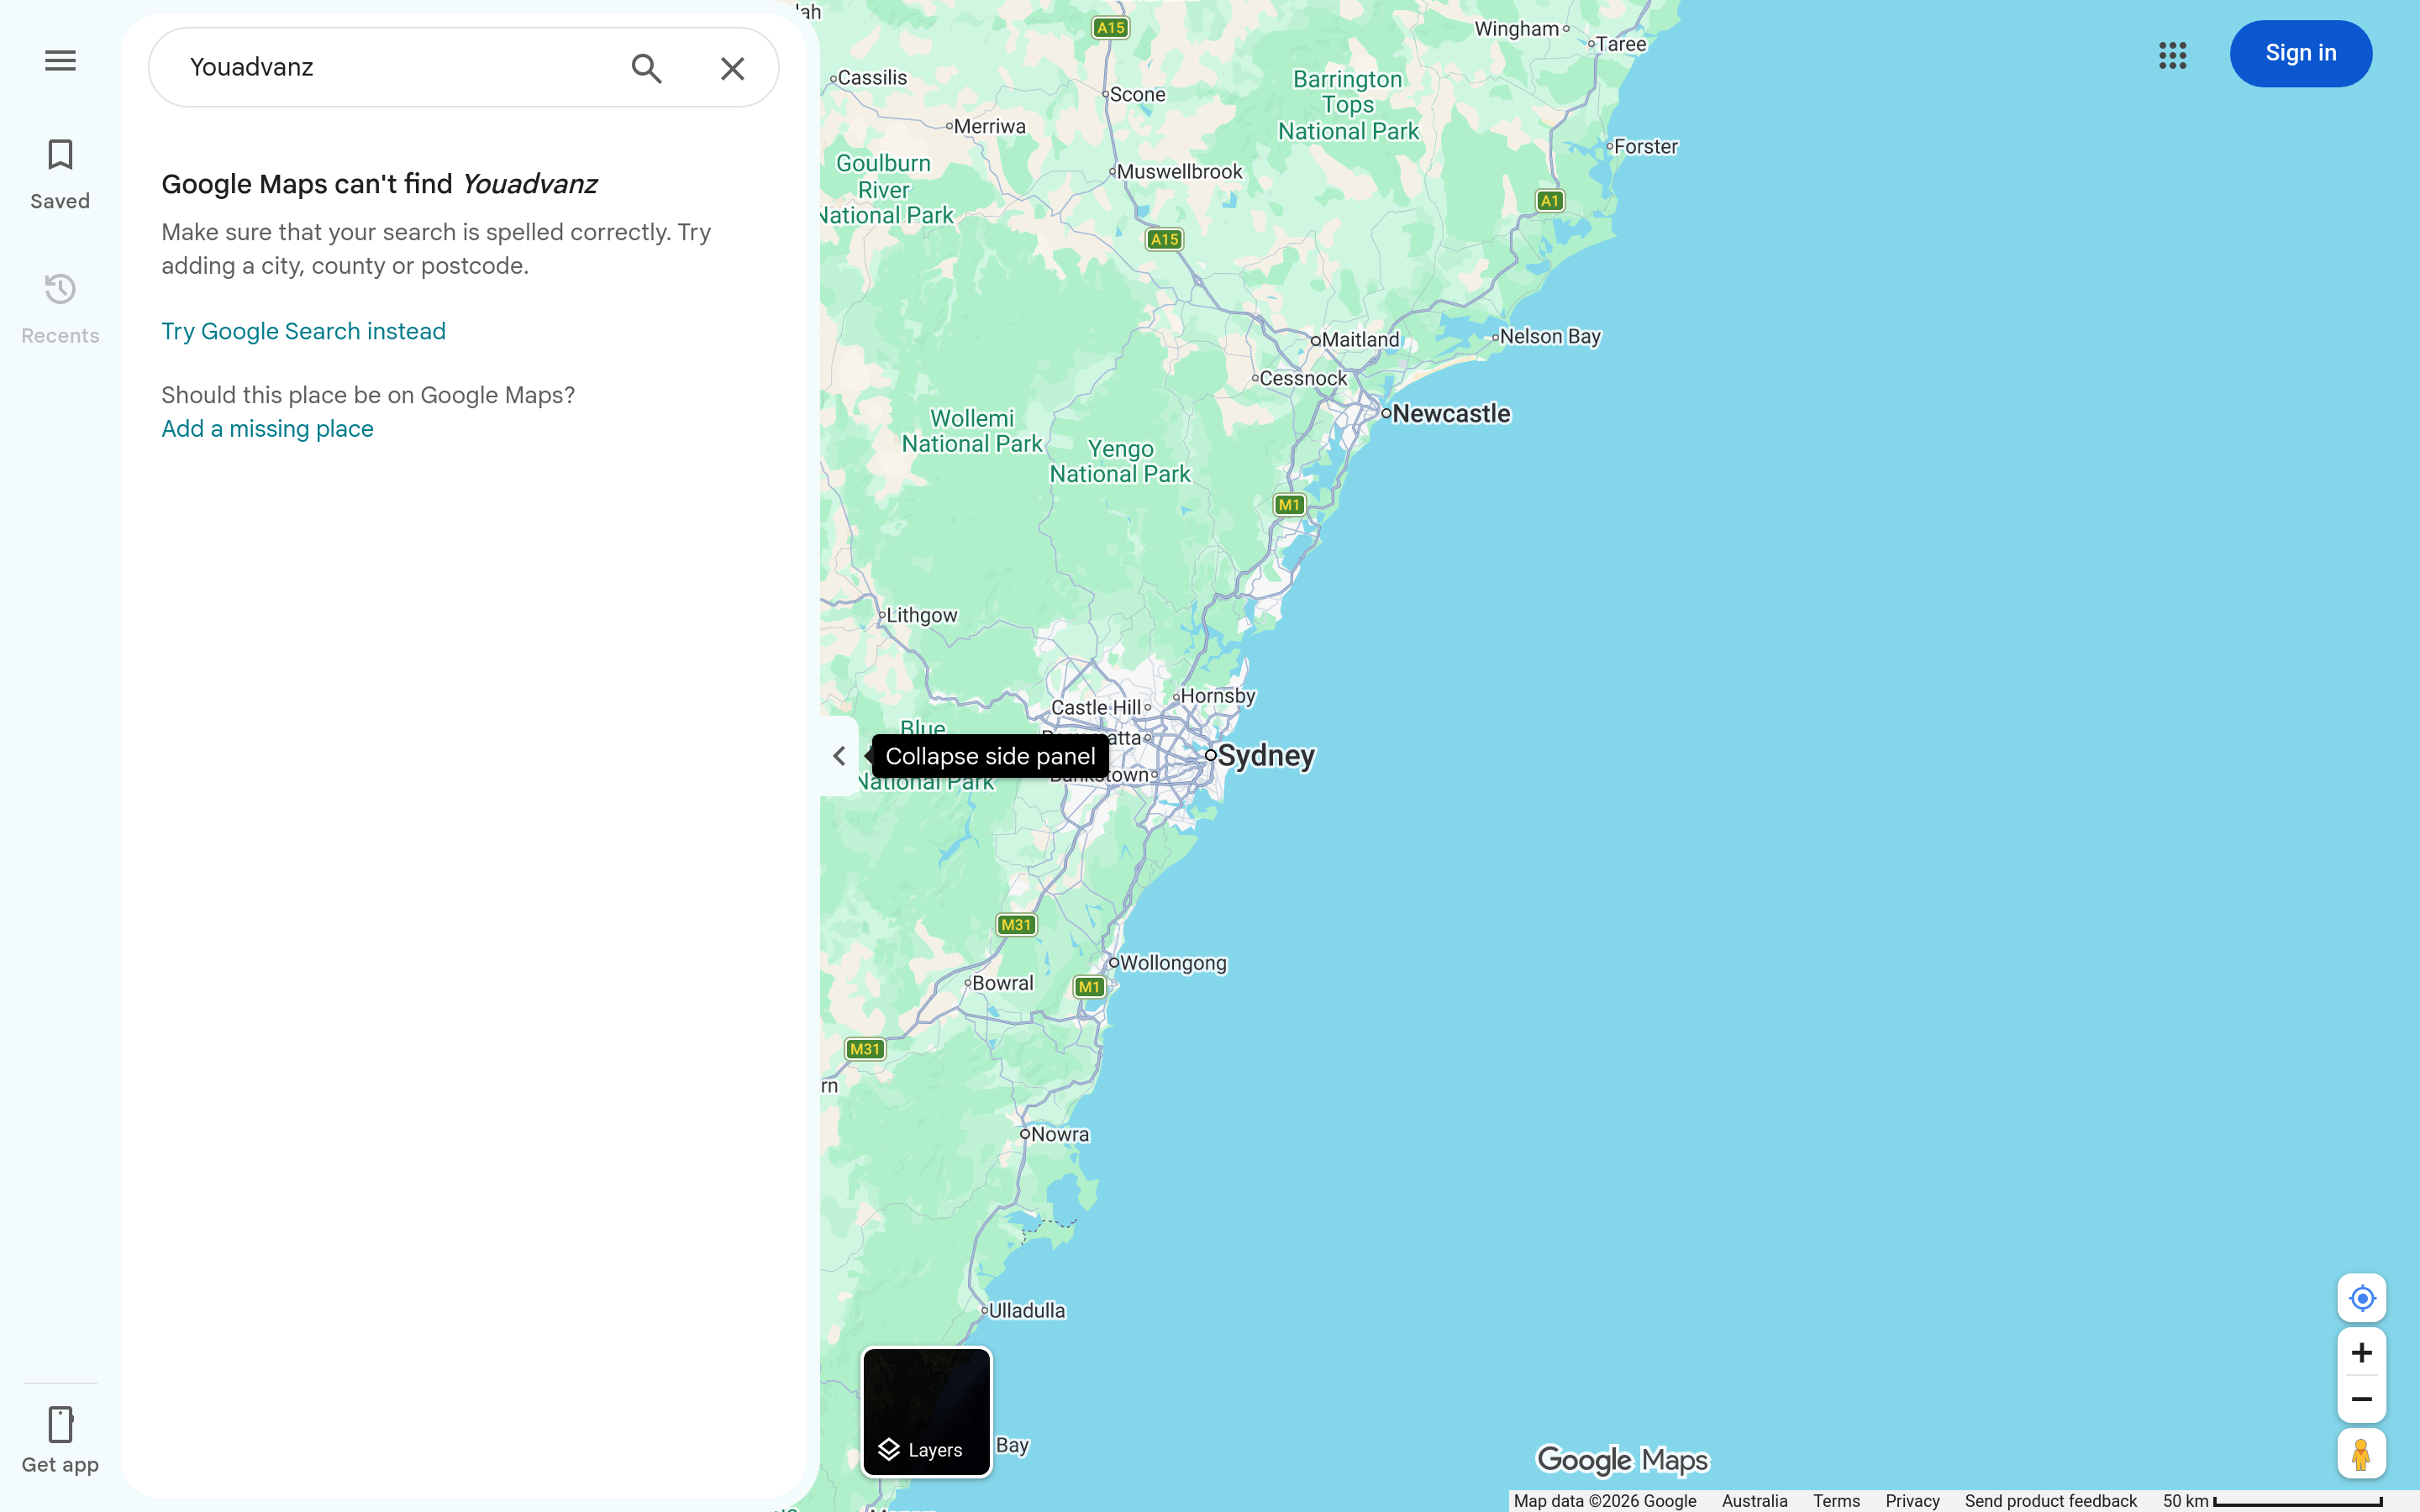Click the Taree town label
Image resolution: width=2420 pixels, height=1512 pixels.
[1621, 45]
